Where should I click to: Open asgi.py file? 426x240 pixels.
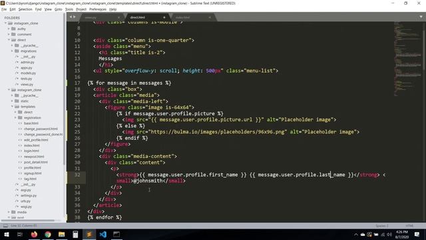tap(26, 190)
